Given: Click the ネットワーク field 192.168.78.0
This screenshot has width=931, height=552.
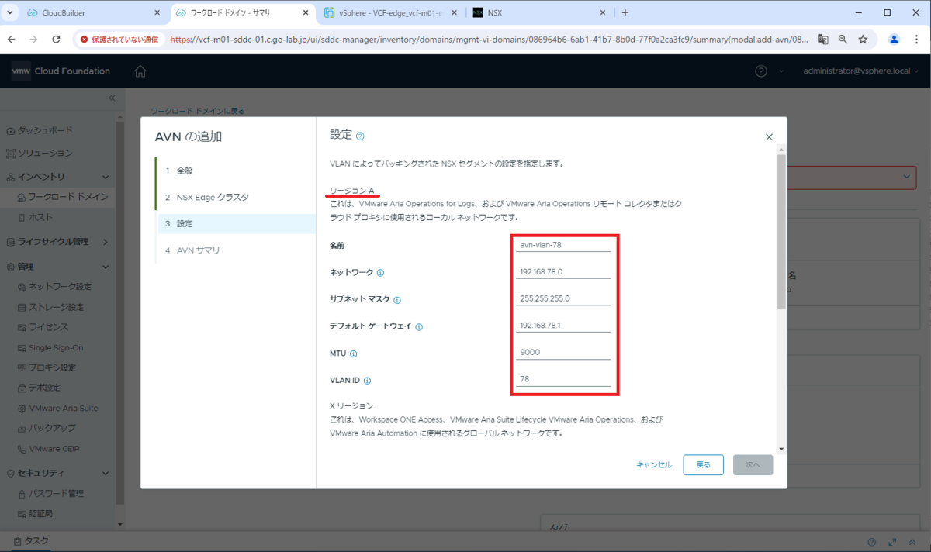Looking at the screenshot, I should (x=563, y=272).
